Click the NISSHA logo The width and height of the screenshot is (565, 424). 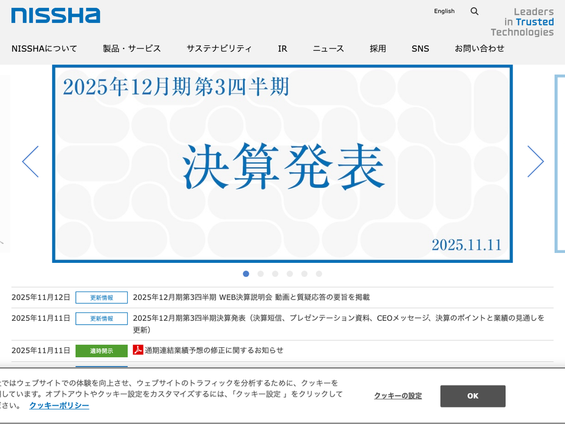click(x=56, y=15)
